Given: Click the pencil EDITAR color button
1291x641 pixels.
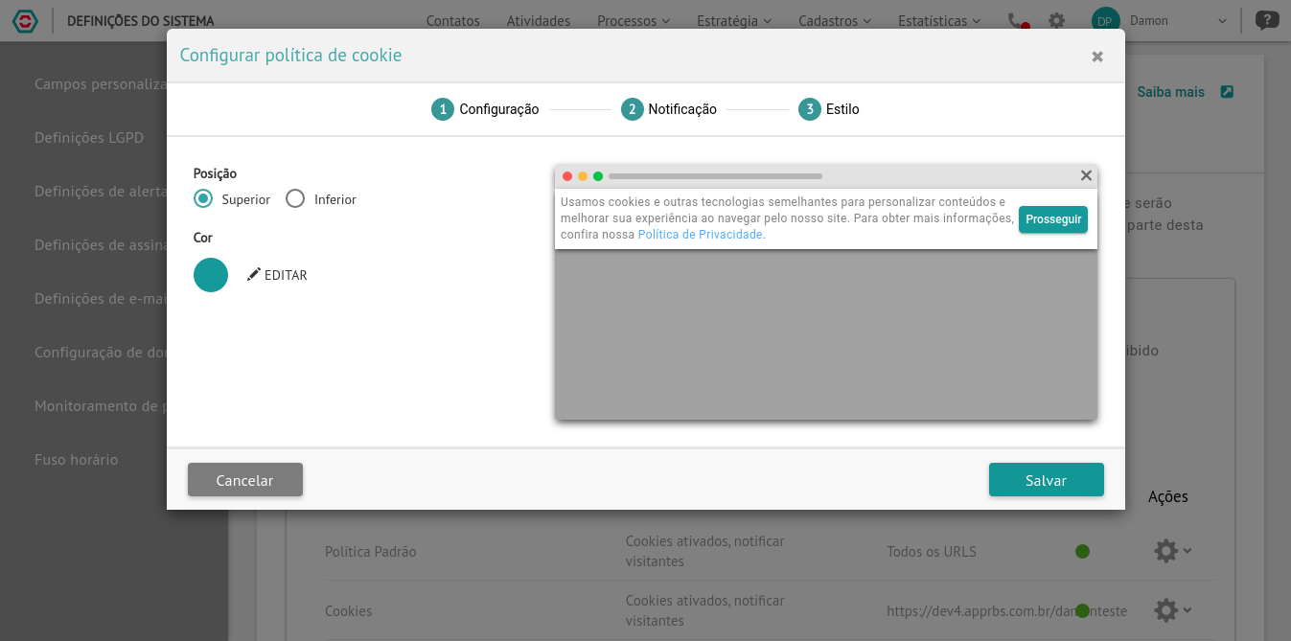Looking at the screenshot, I should click(x=277, y=275).
